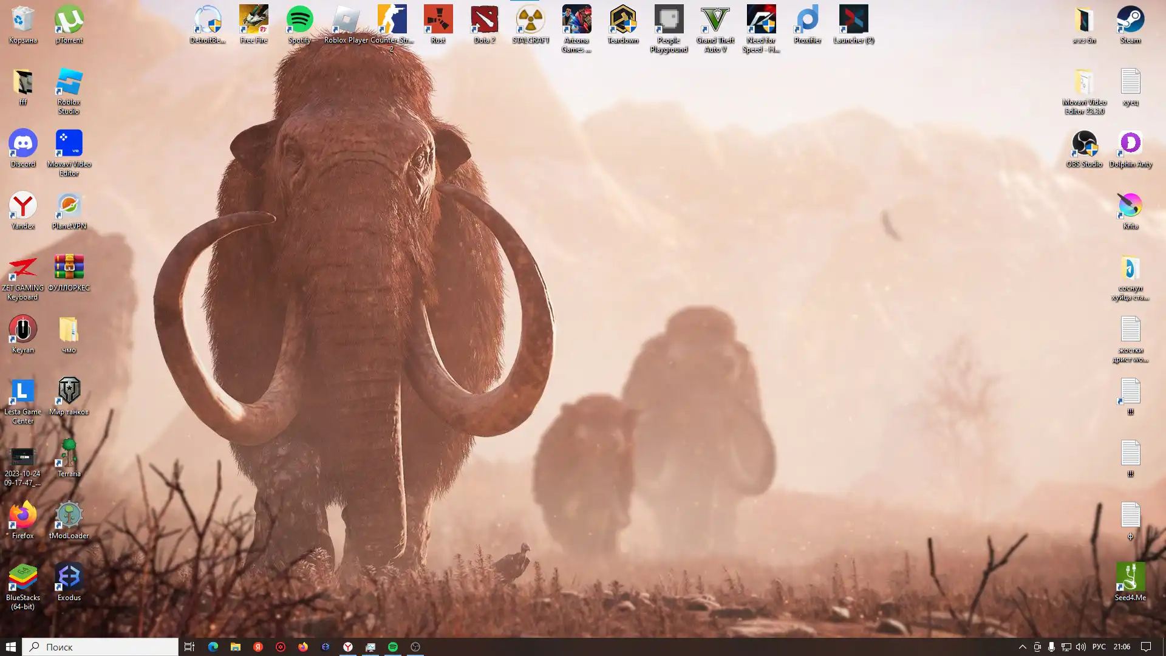
Task: Open File Explorer from the taskbar
Action: tap(236, 647)
